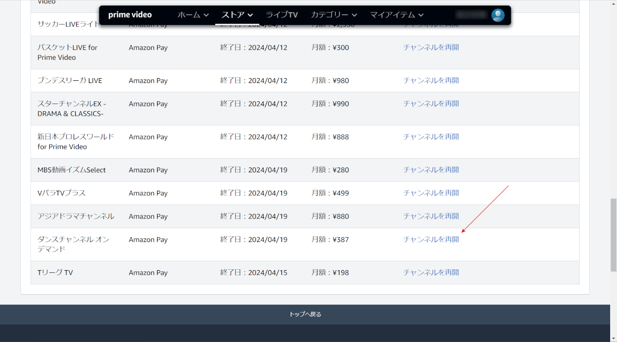Restart the アジアドラマチャンネル channel
This screenshot has width=617, height=342.
431,216
